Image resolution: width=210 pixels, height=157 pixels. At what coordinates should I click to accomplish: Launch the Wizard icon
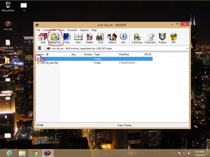112,38
